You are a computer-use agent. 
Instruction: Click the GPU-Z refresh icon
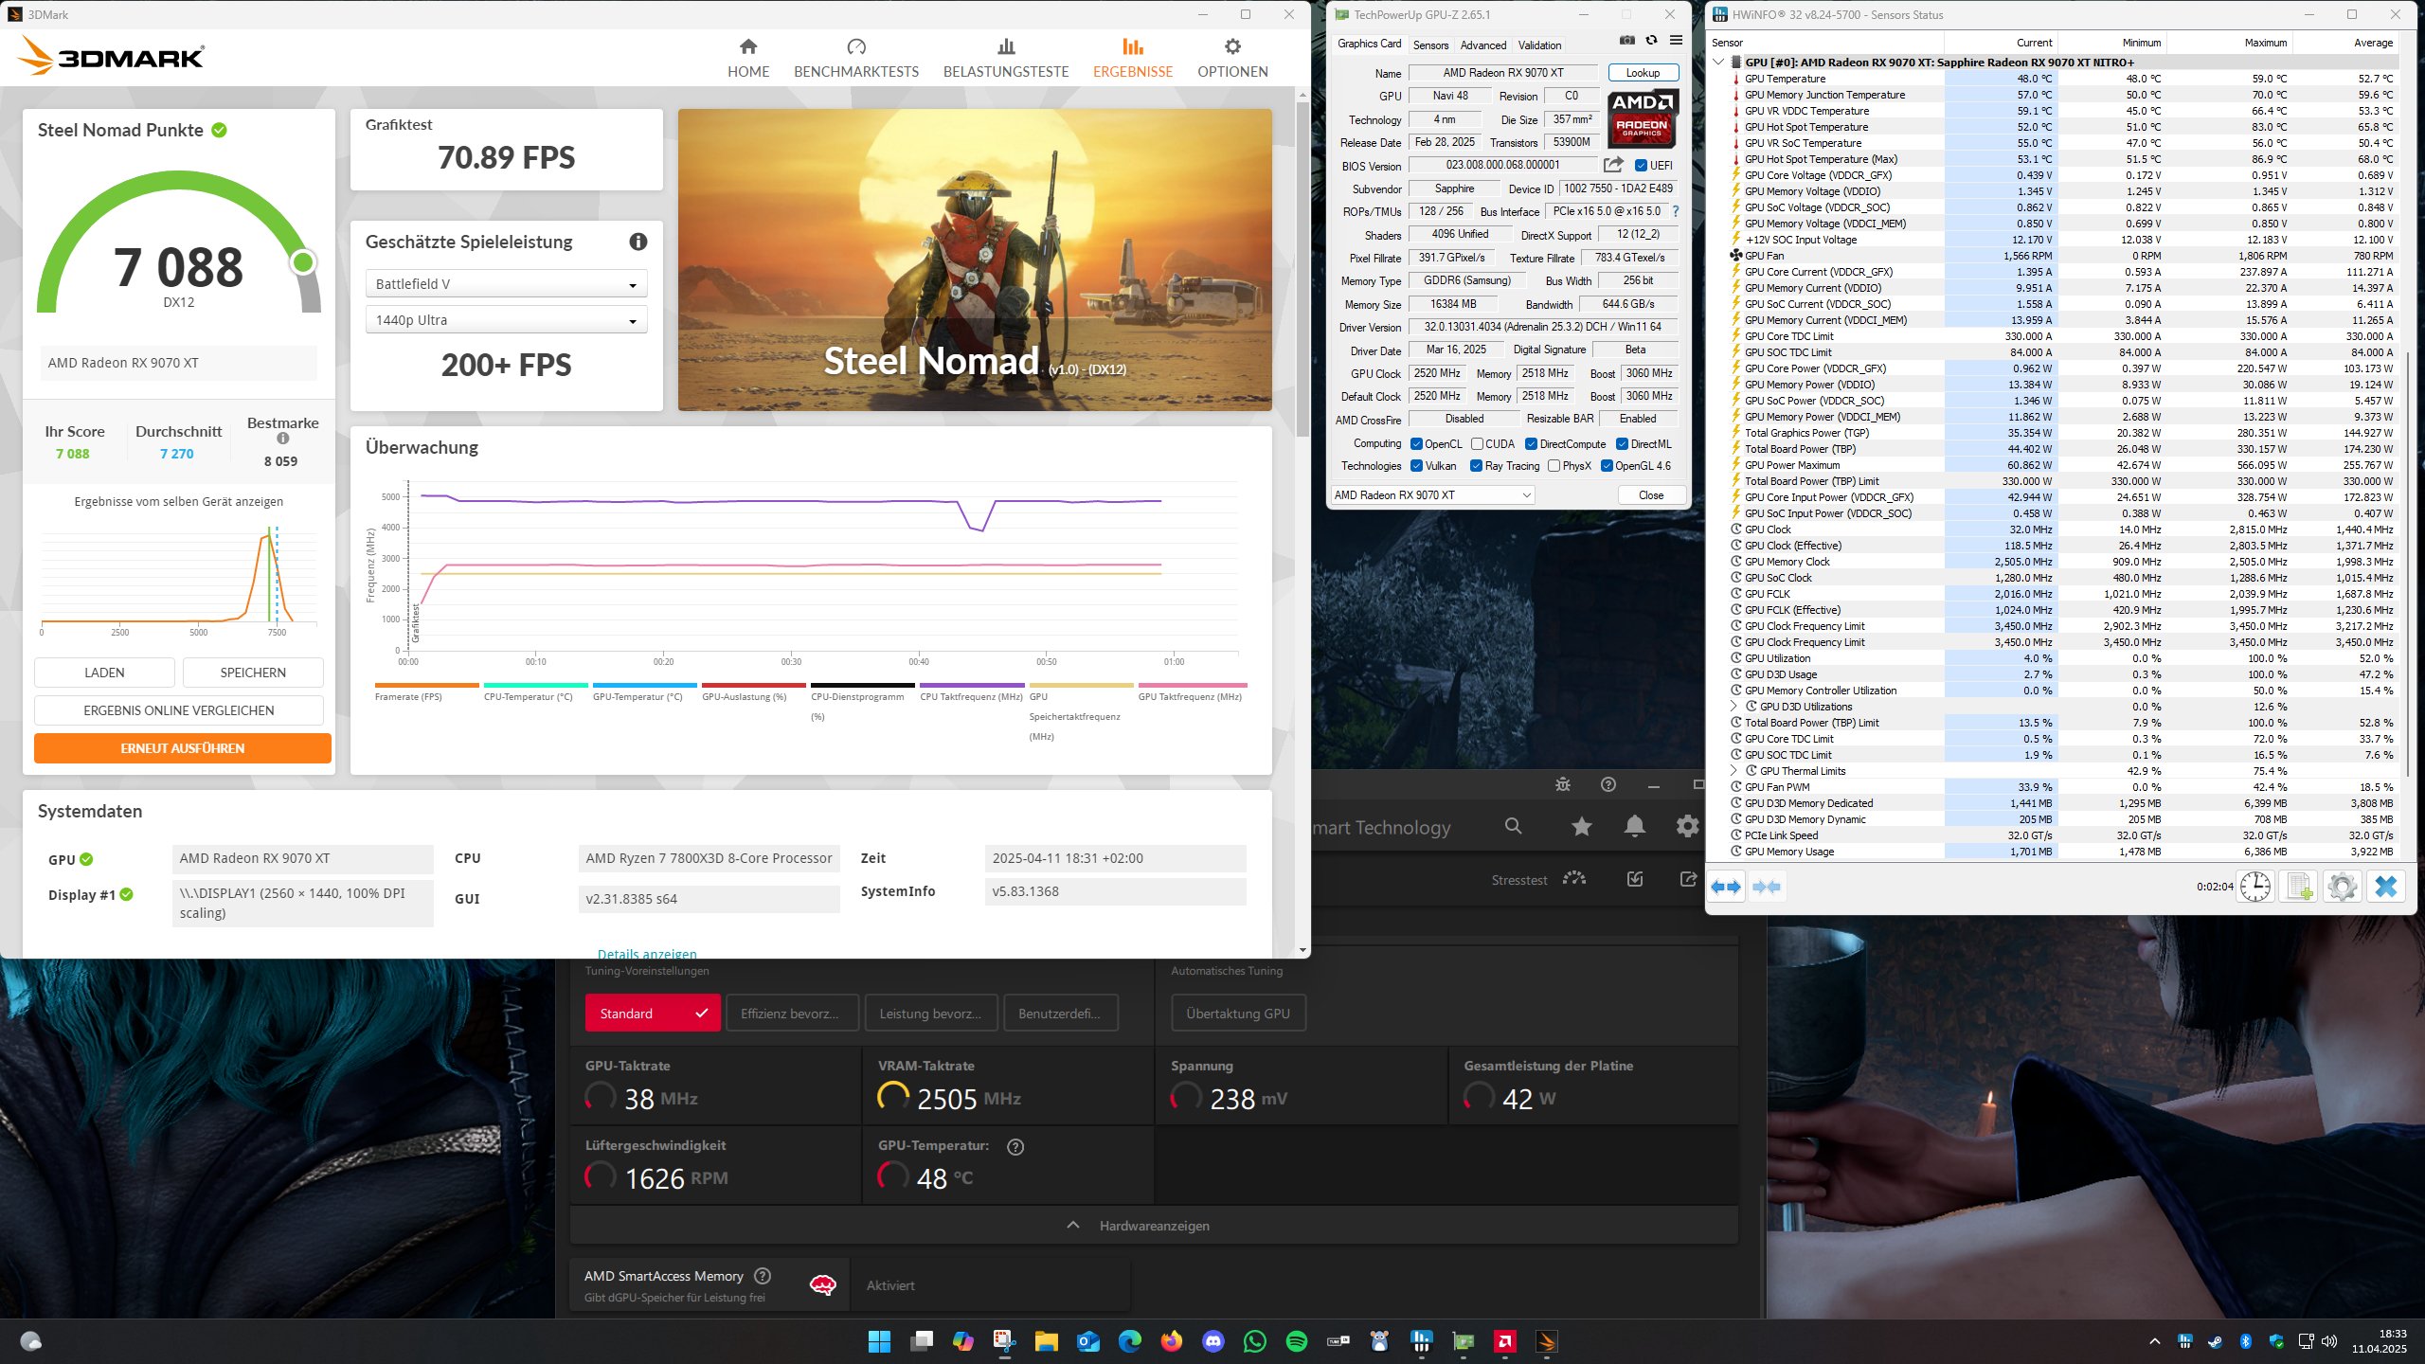pos(1651,41)
